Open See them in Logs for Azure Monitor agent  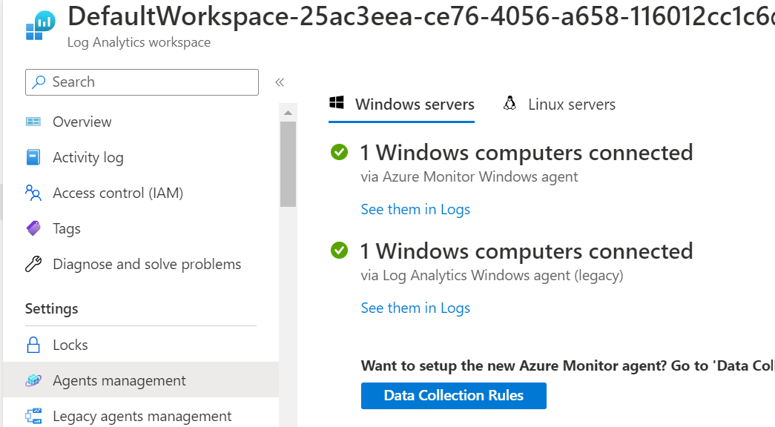(x=415, y=210)
